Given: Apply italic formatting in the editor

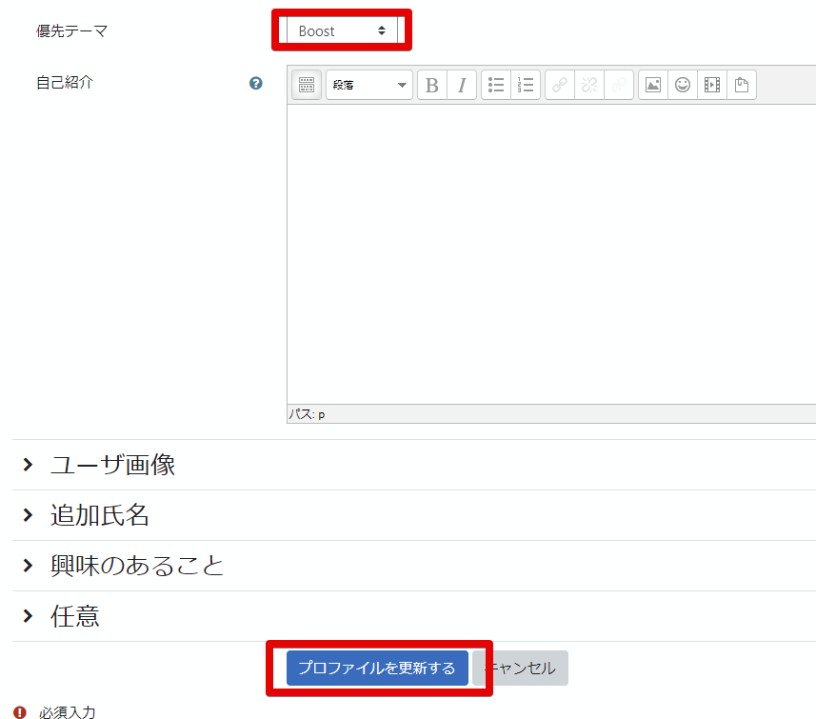Looking at the screenshot, I should [x=462, y=85].
